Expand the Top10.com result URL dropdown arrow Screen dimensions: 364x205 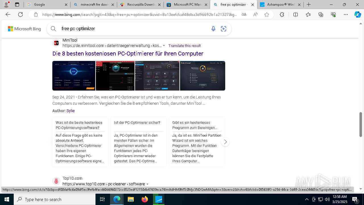click(147, 184)
